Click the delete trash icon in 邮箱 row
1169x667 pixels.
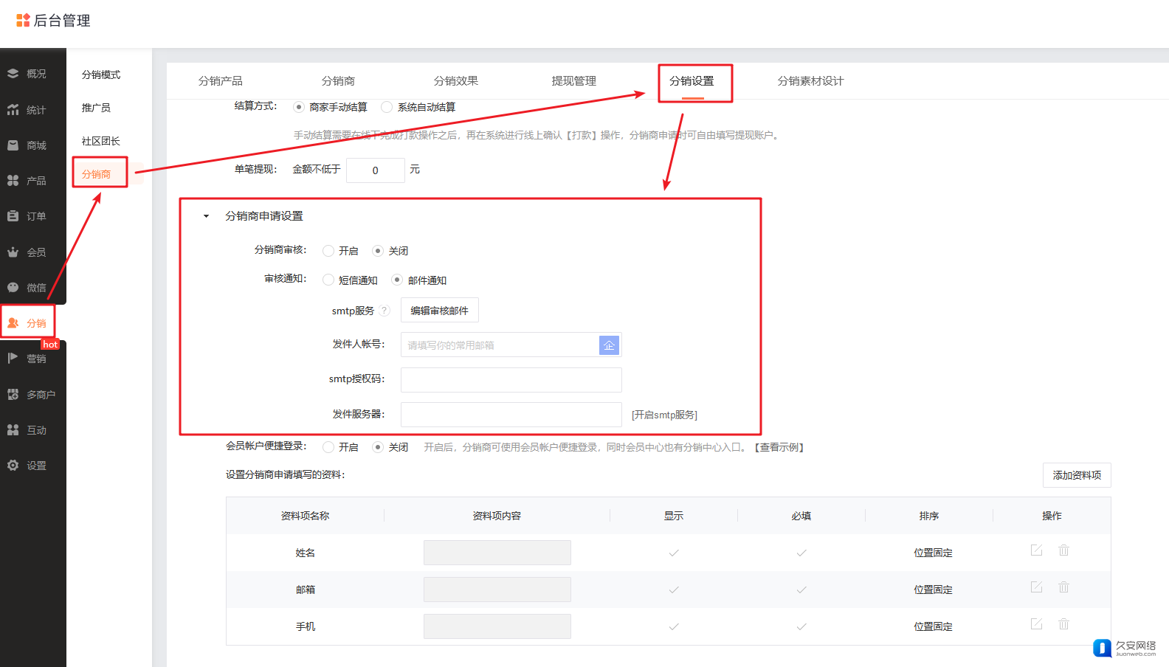(1063, 587)
